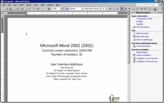Click the Type a question for help box
Viewport: 164px width, 103px height.
[147, 5]
